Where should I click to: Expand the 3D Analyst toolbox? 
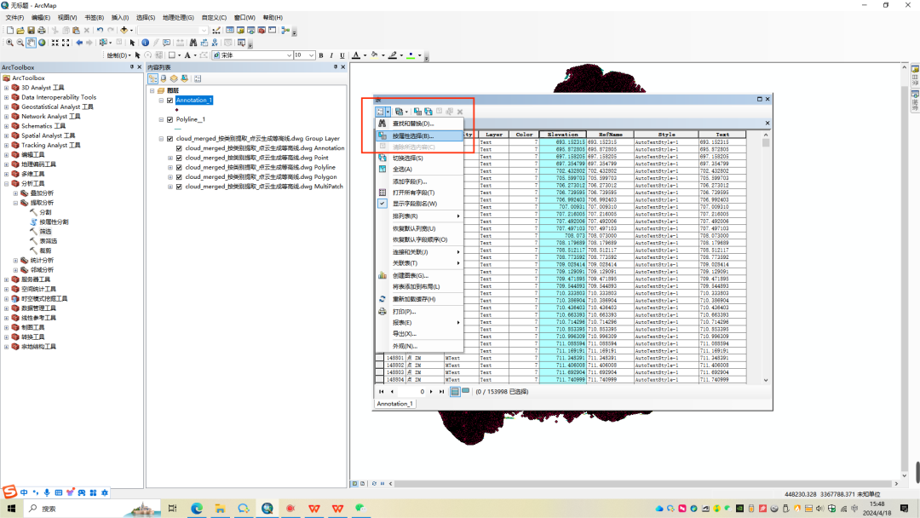tap(7, 88)
